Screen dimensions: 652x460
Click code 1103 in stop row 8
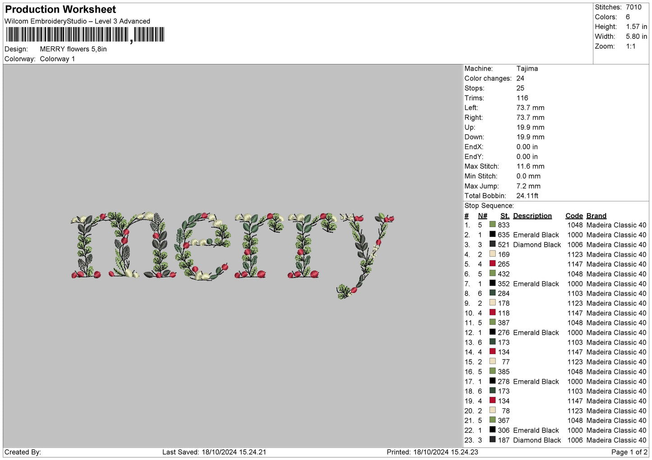click(x=575, y=294)
